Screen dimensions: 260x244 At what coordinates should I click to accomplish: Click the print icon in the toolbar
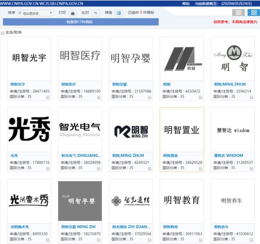point(73,13)
